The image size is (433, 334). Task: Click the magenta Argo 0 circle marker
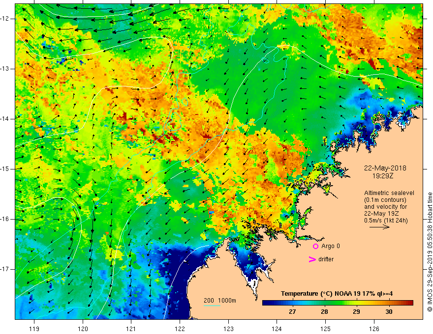point(315,247)
